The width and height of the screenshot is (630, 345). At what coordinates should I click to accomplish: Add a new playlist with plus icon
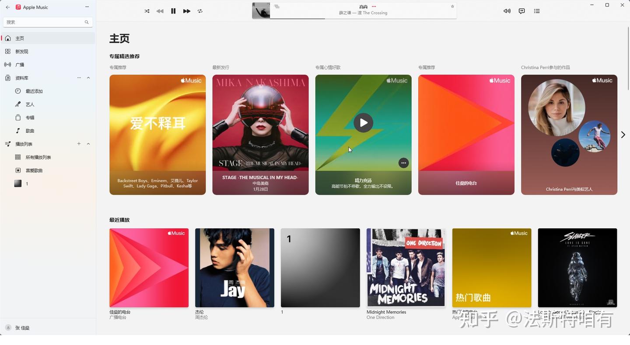[x=79, y=144]
